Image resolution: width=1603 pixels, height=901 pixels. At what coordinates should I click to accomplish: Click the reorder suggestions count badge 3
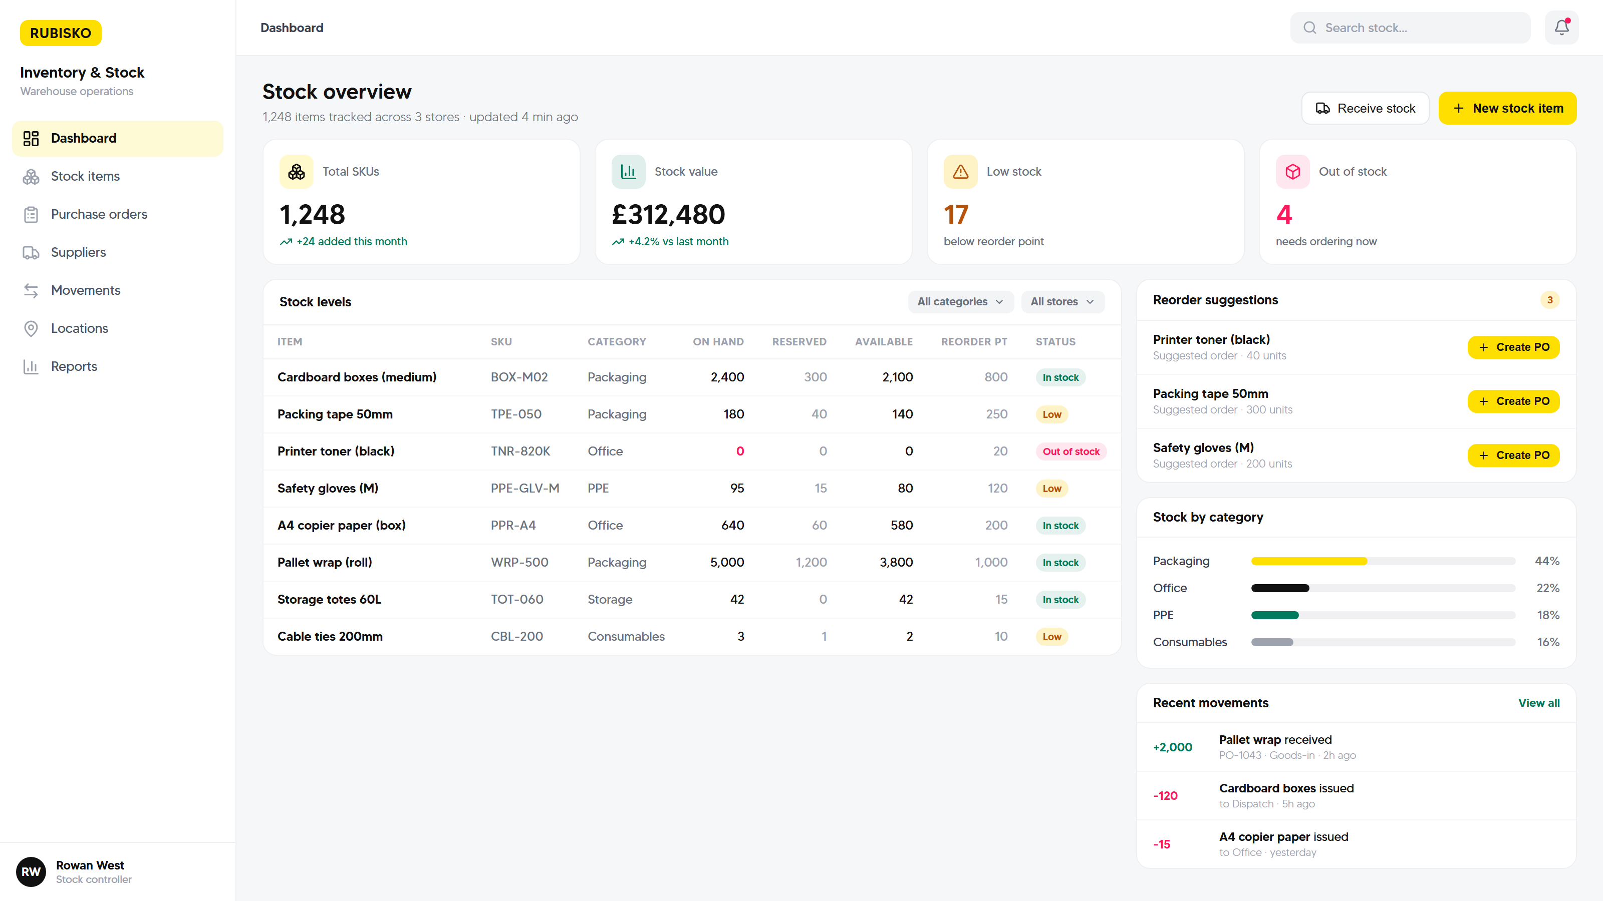tap(1549, 300)
